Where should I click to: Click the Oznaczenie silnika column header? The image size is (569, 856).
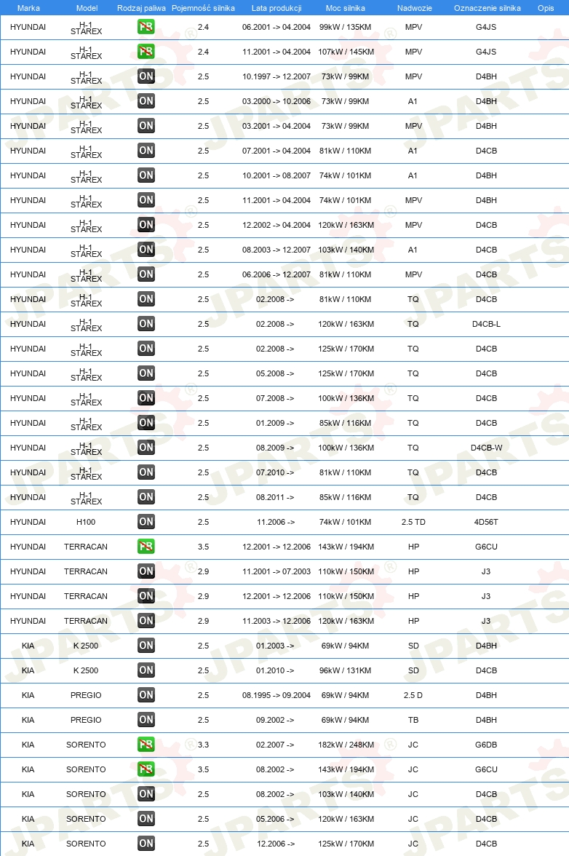pos(488,8)
